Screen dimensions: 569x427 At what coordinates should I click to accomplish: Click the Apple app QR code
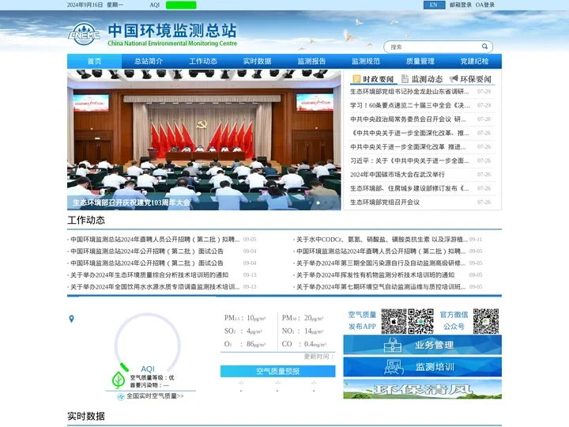pyautogui.click(x=394, y=321)
